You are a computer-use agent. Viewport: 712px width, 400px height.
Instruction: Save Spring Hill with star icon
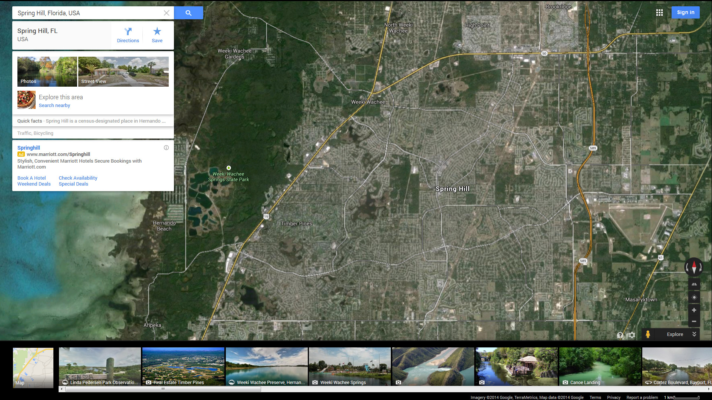(157, 35)
